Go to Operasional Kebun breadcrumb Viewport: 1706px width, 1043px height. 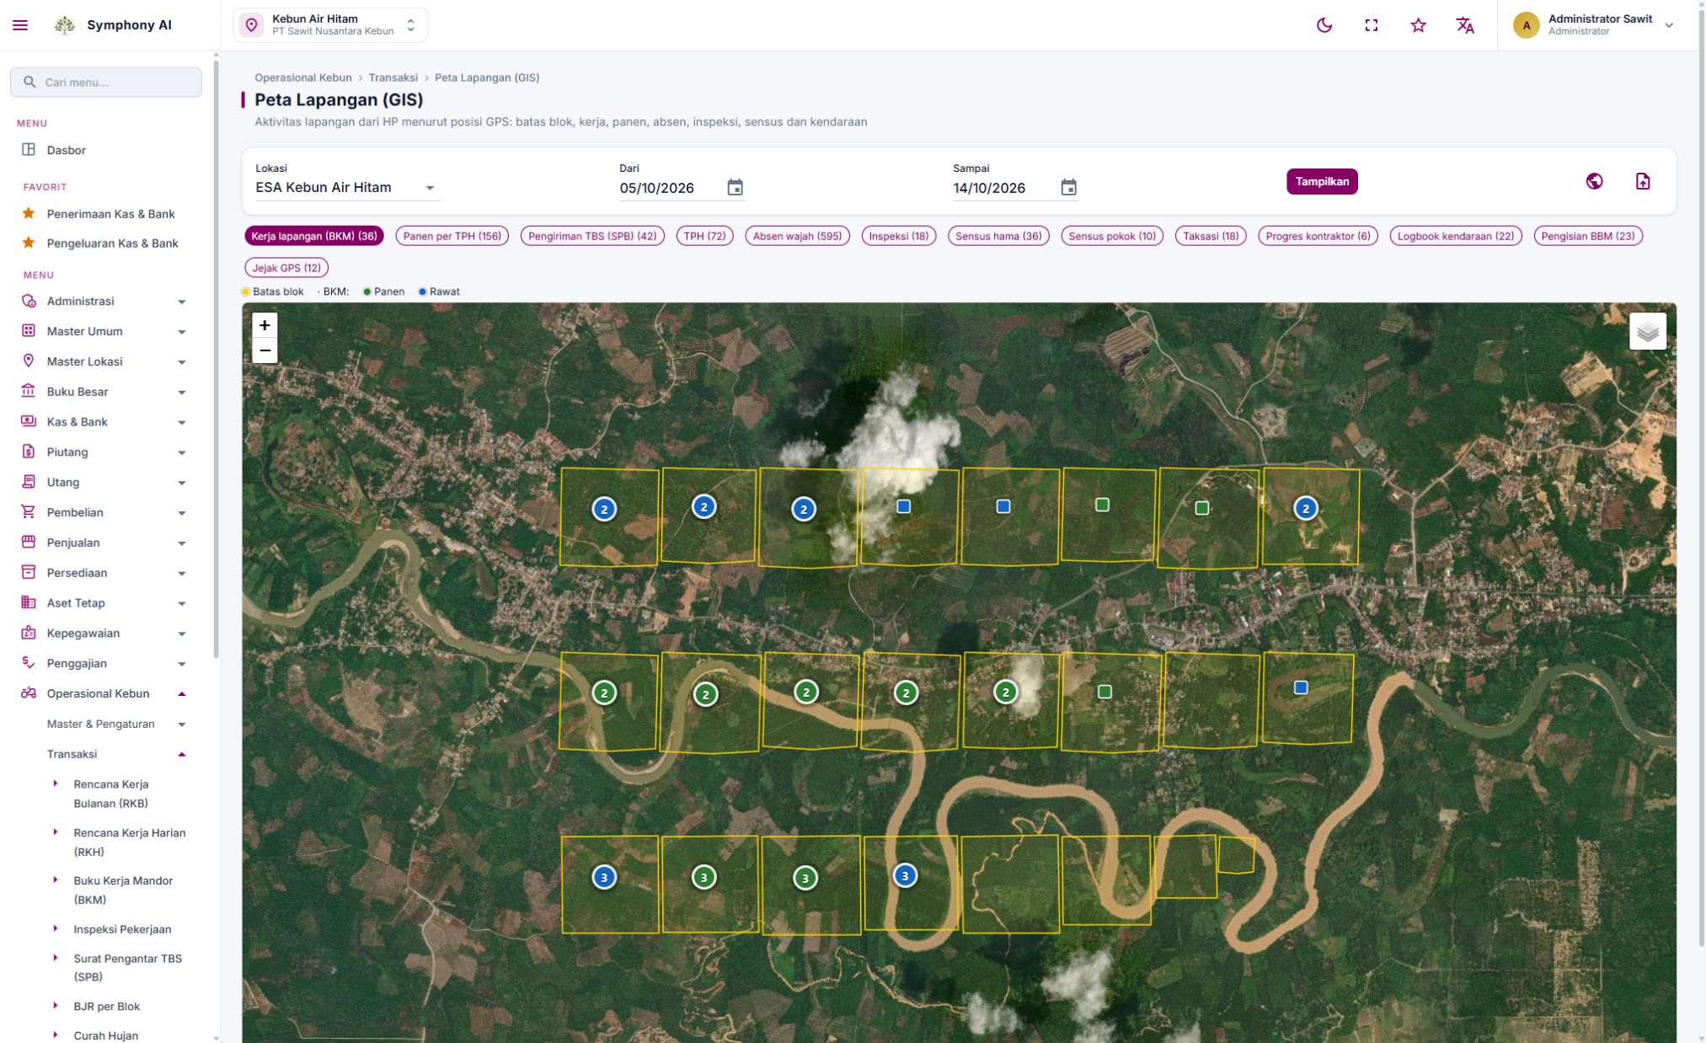(x=303, y=78)
